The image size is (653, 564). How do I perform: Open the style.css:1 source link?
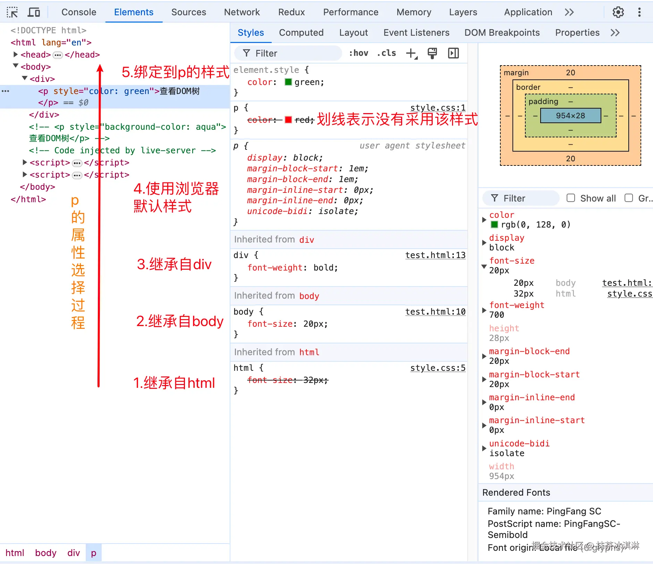(x=438, y=108)
